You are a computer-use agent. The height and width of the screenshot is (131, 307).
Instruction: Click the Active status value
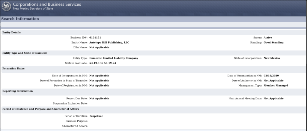[x=268, y=38]
